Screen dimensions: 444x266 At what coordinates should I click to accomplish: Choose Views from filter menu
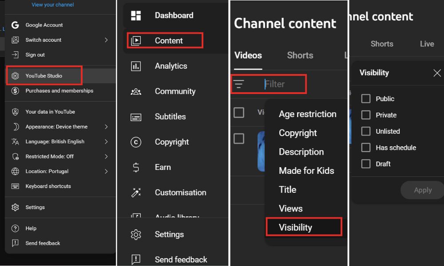pos(290,209)
